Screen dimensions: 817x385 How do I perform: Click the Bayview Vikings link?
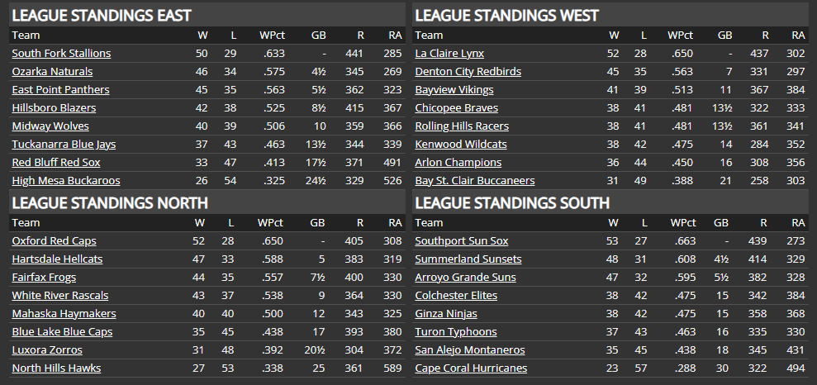454,90
